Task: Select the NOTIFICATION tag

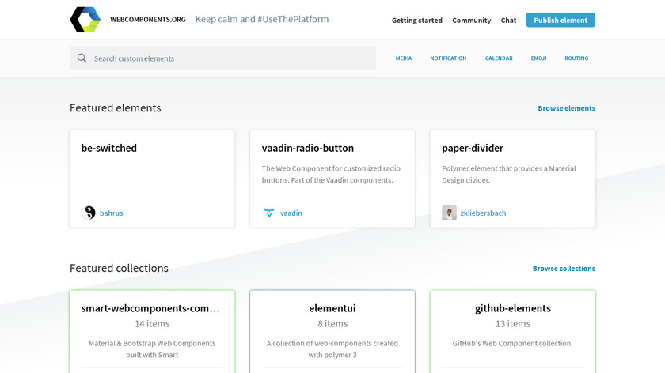Action: tap(448, 58)
